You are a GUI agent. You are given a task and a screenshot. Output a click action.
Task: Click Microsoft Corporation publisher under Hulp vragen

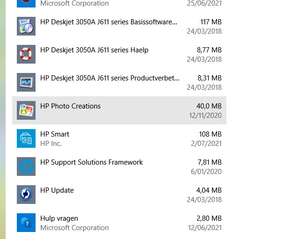(74, 228)
